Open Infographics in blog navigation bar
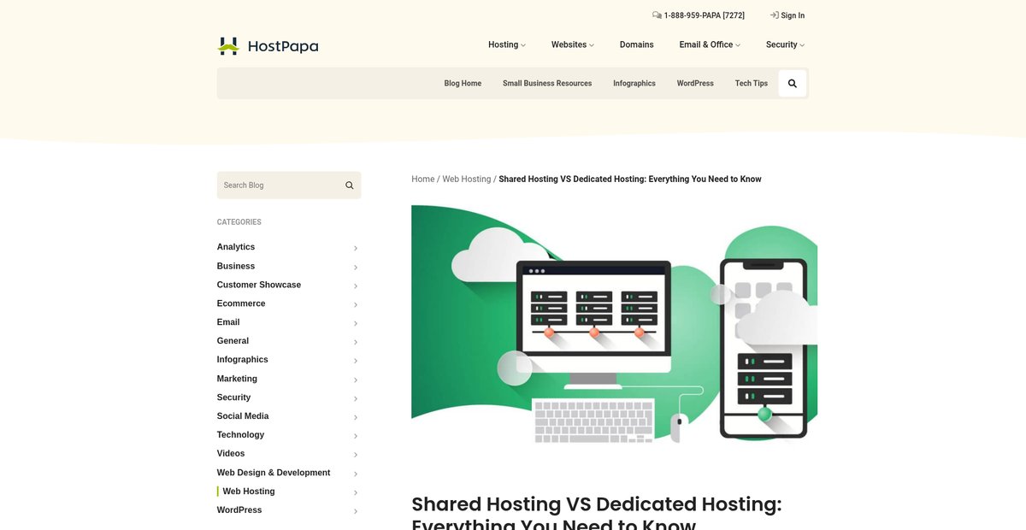The image size is (1026, 530). tap(634, 84)
